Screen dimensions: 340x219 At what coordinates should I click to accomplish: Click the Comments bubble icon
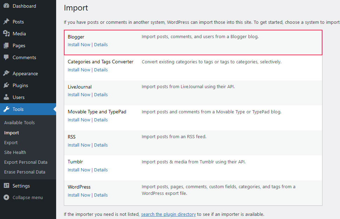6,57
